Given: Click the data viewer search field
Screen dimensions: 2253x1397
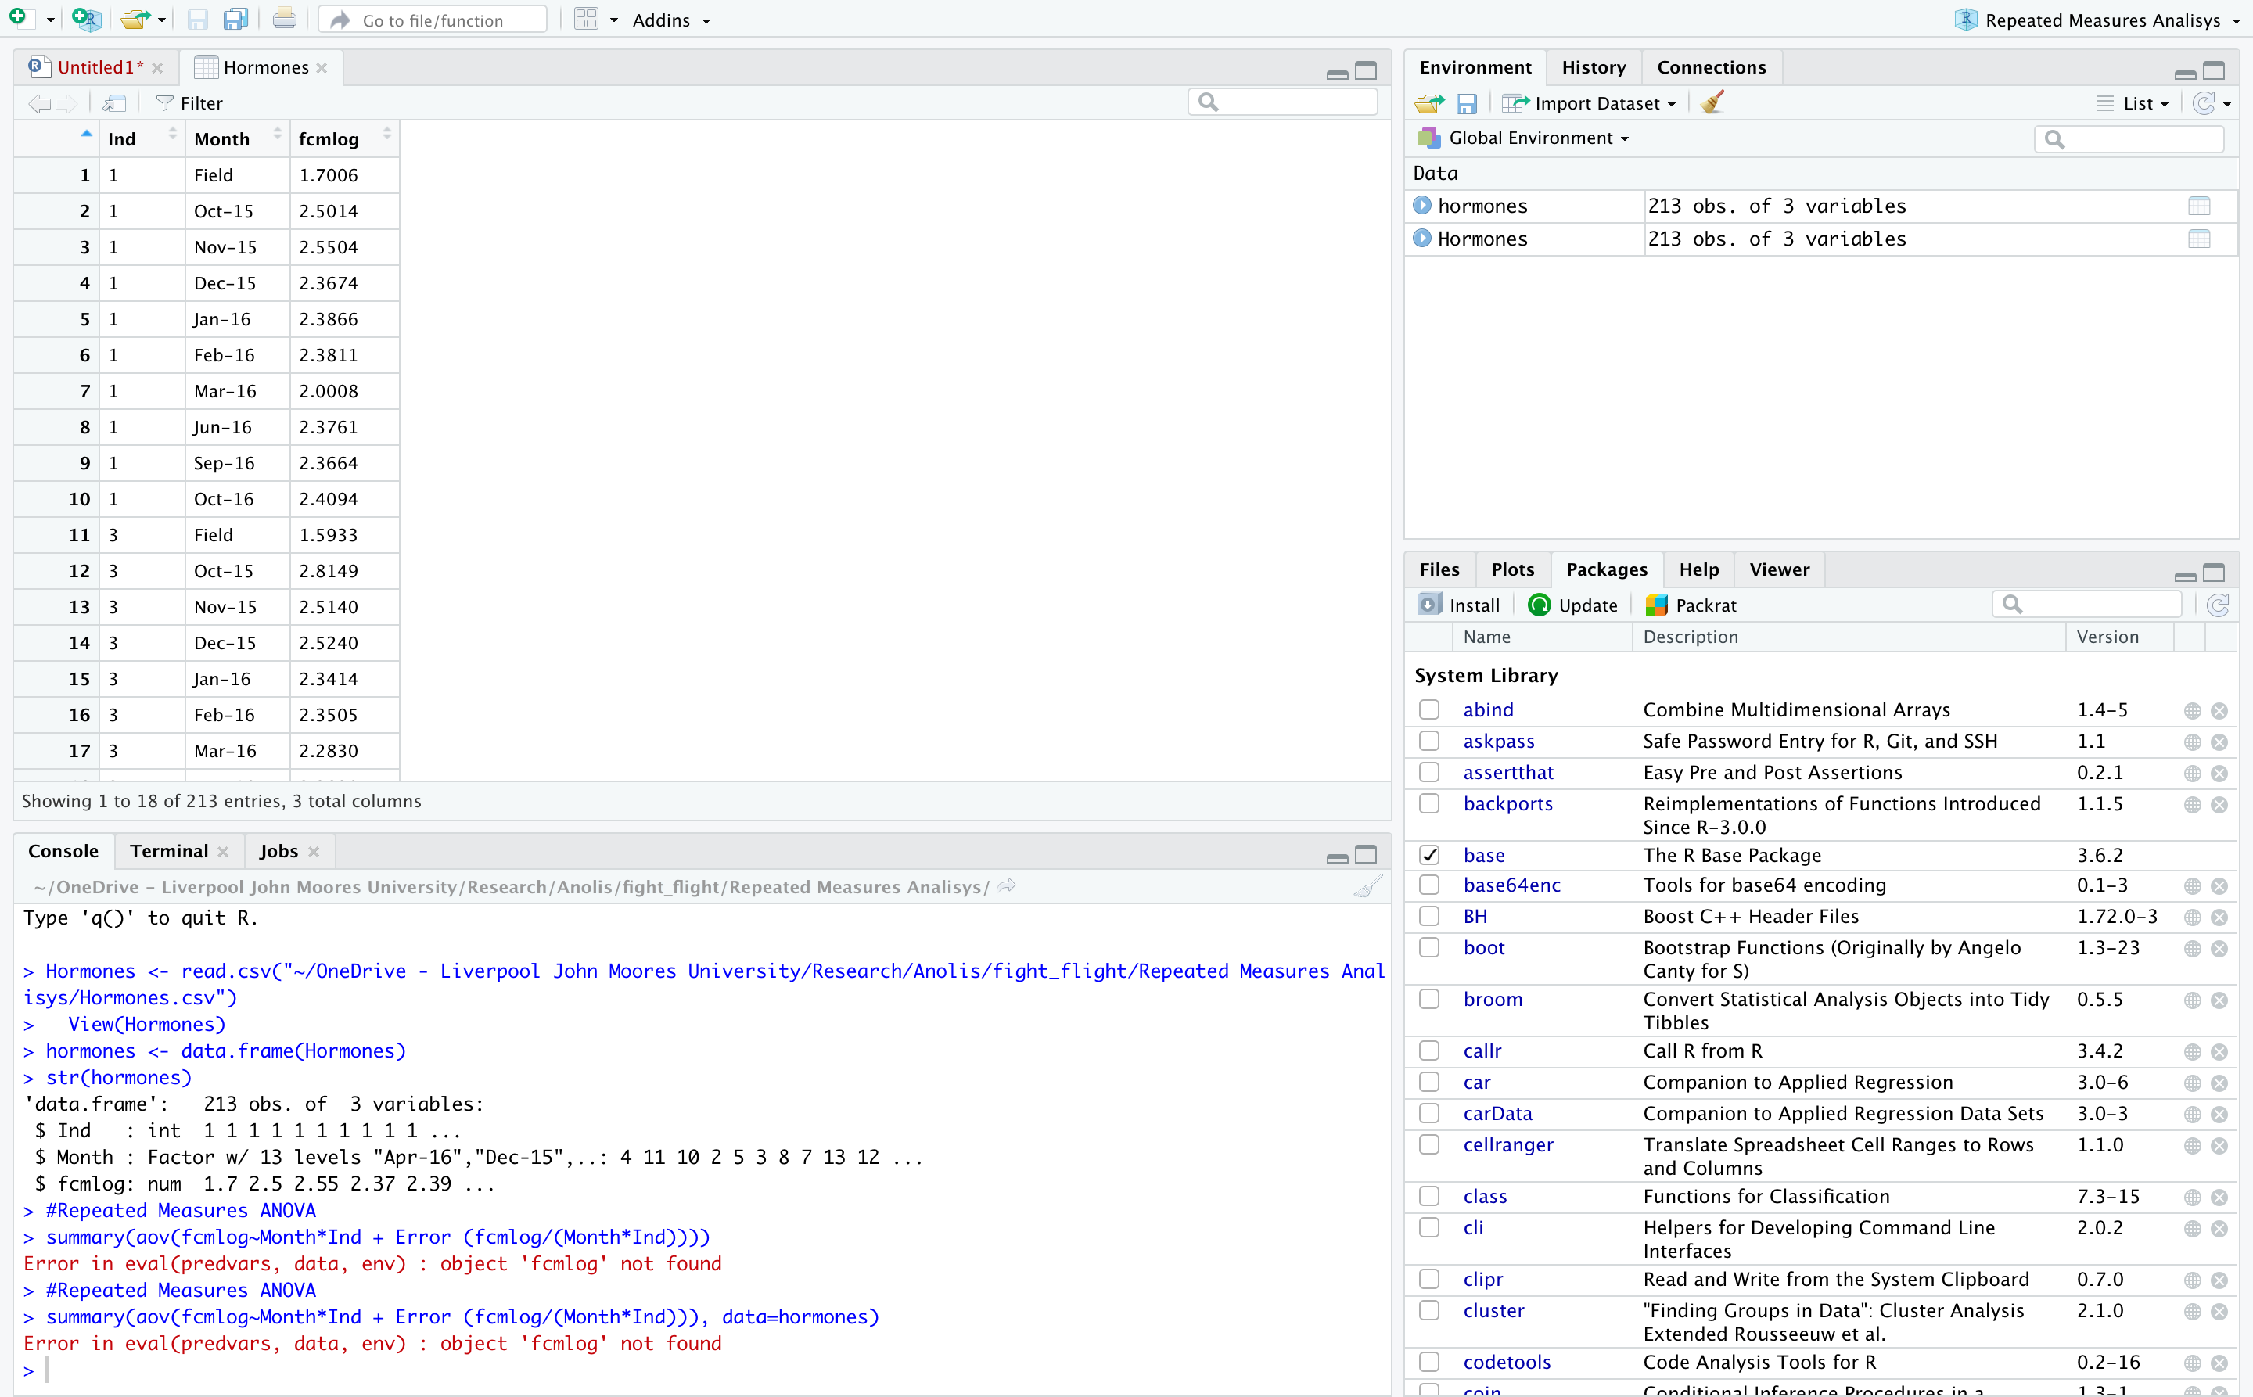Looking at the screenshot, I should point(1283,102).
